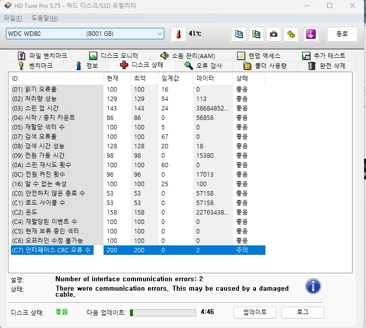The image size is (366, 328).
Task: Click the 다음 업데이트 progress bar
Action: click(x=163, y=313)
